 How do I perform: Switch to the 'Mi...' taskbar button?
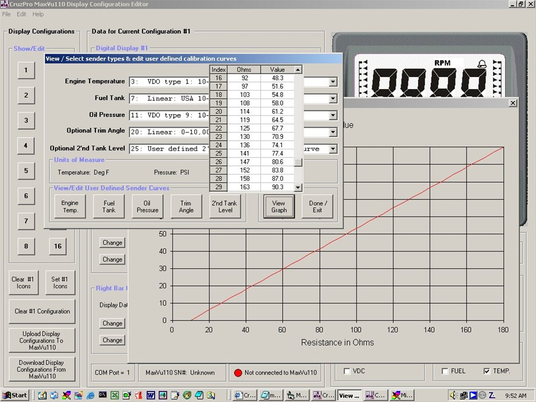pos(402,396)
